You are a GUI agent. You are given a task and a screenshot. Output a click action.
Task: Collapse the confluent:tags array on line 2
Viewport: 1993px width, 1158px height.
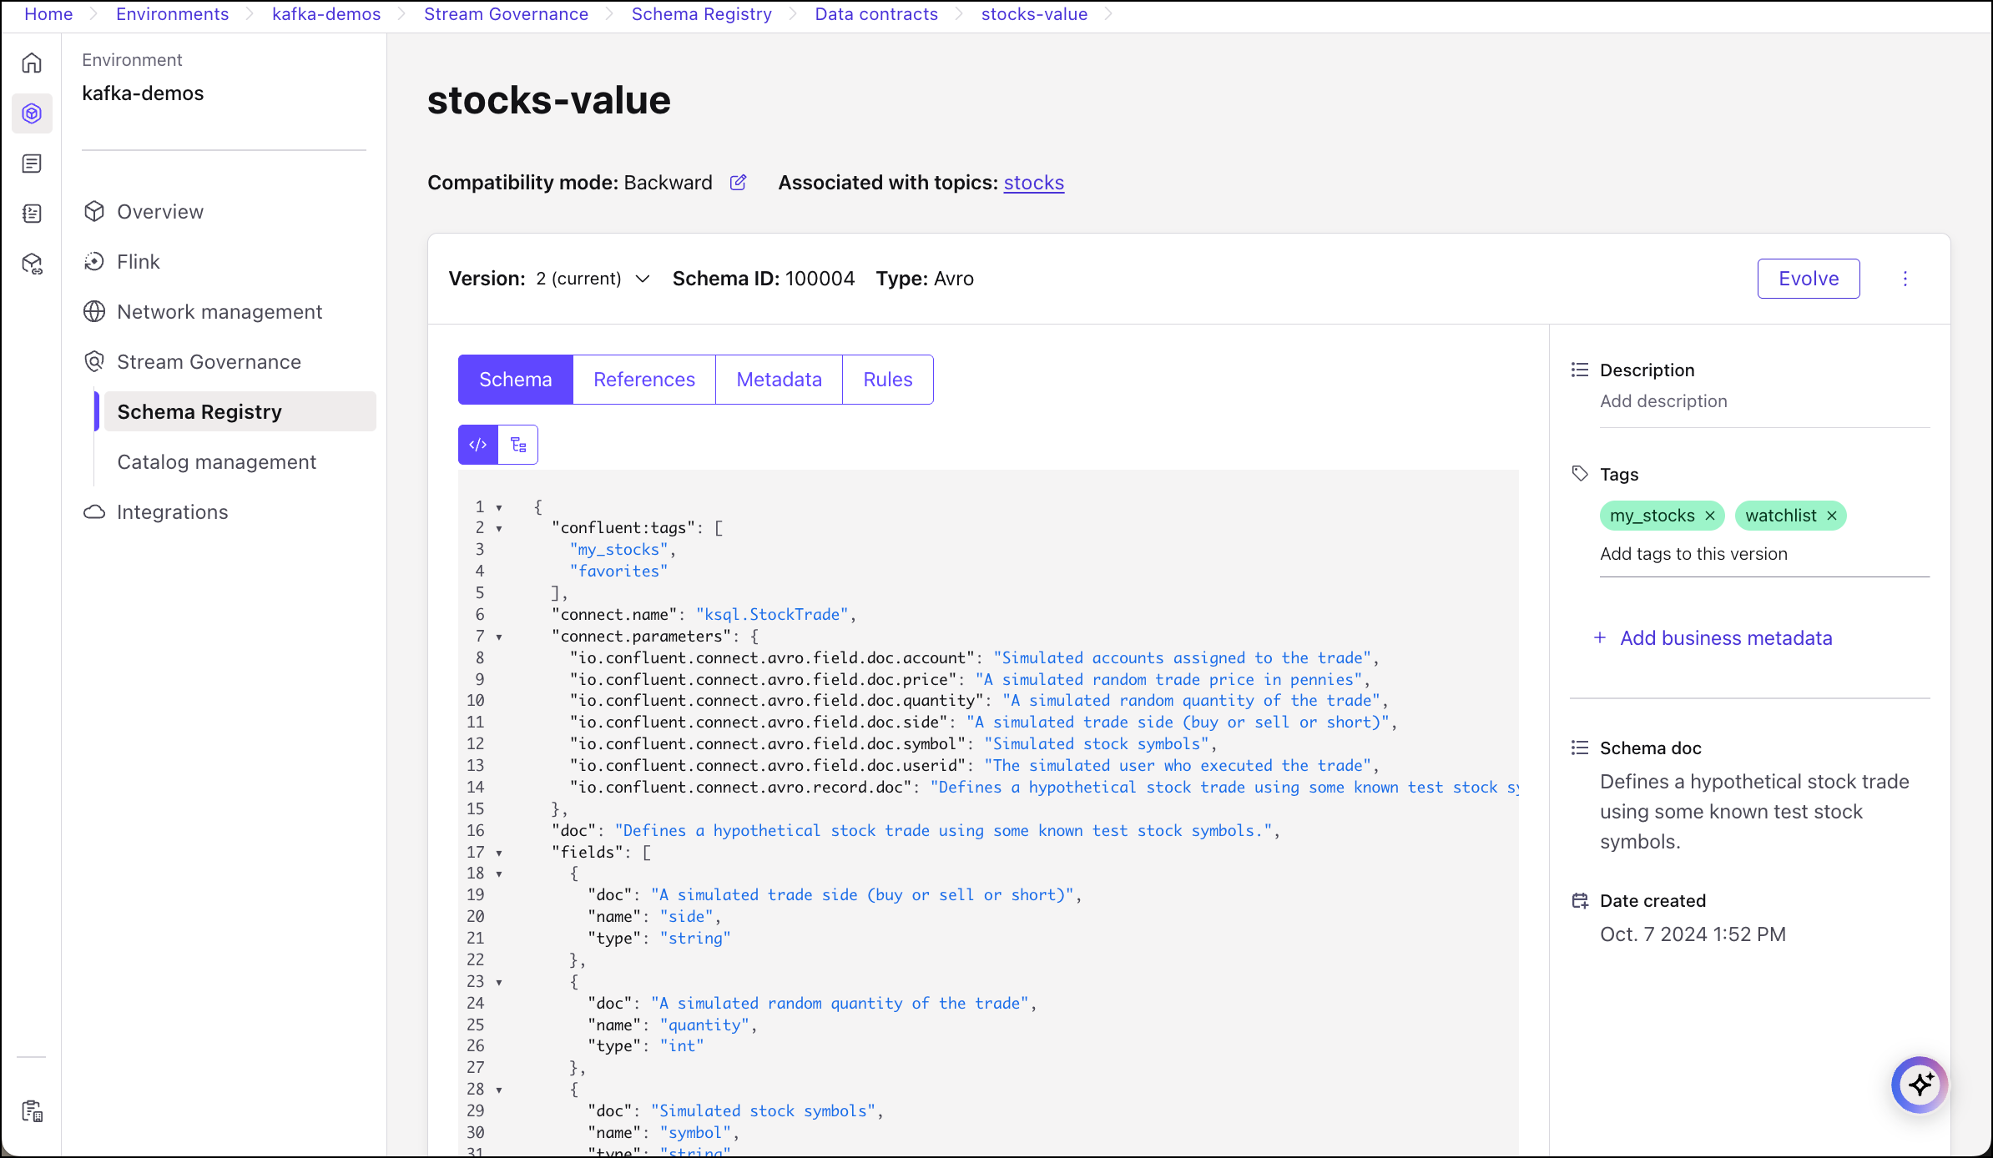tap(499, 528)
